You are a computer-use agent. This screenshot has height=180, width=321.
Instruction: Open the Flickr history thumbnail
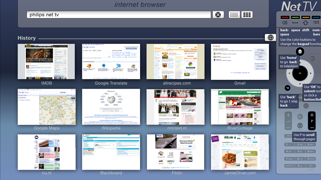coord(176,152)
